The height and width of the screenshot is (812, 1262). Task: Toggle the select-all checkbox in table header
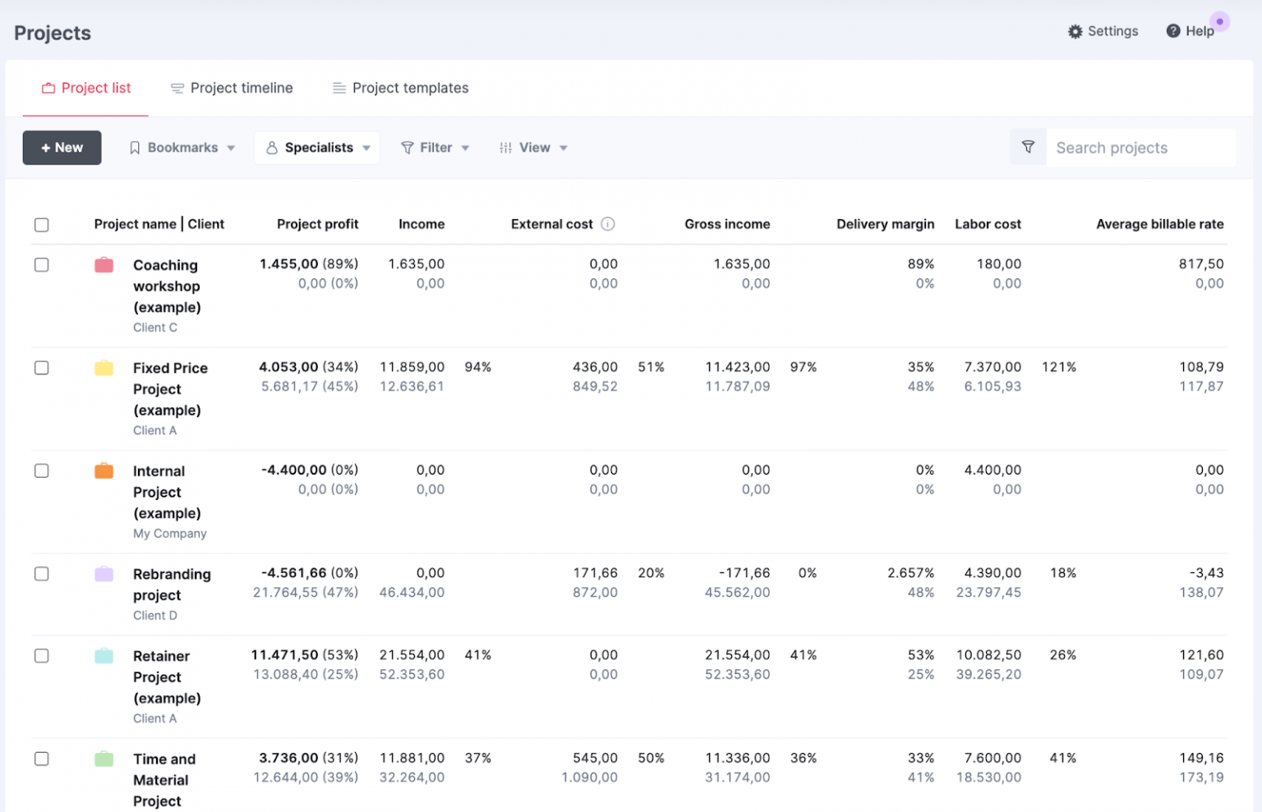click(41, 224)
